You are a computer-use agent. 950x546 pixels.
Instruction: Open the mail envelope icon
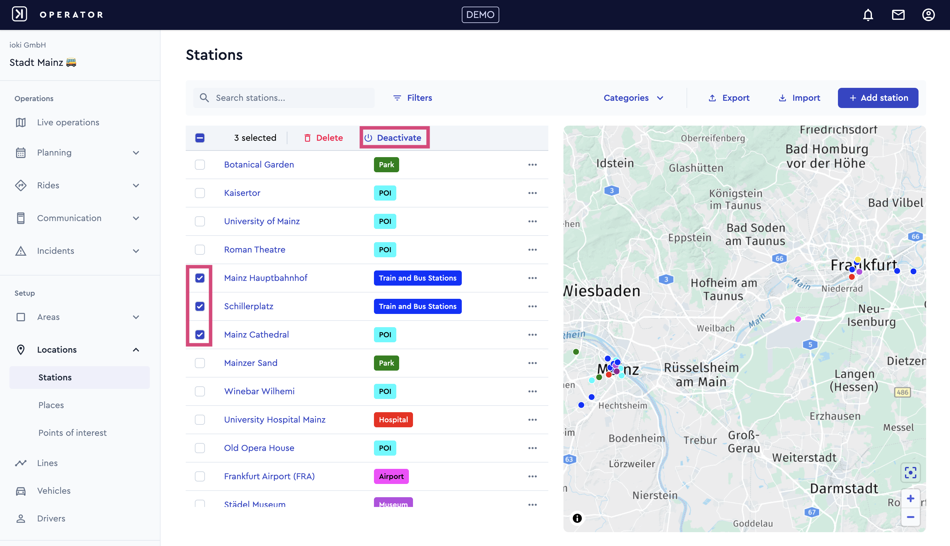coord(898,15)
